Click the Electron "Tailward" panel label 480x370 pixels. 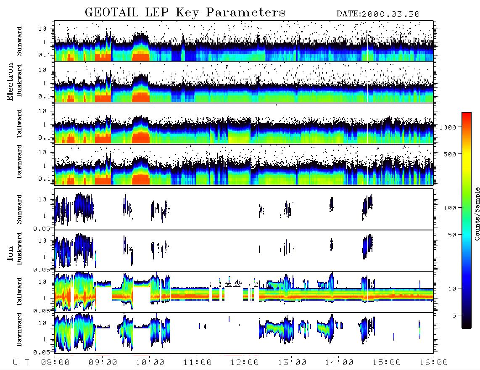pyautogui.click(x=19, y=124)
